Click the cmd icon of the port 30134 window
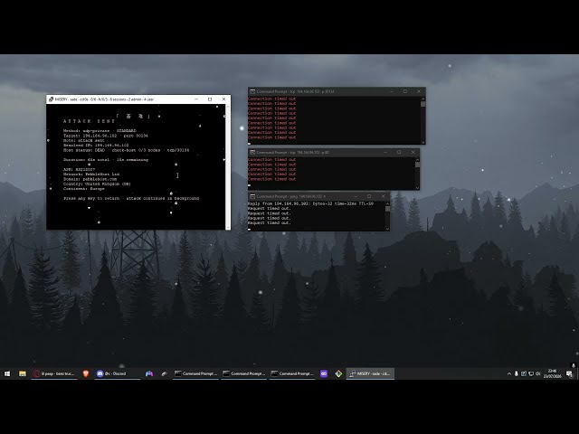The width and height of the screenshot is (579, 434). tap(252, 91)
